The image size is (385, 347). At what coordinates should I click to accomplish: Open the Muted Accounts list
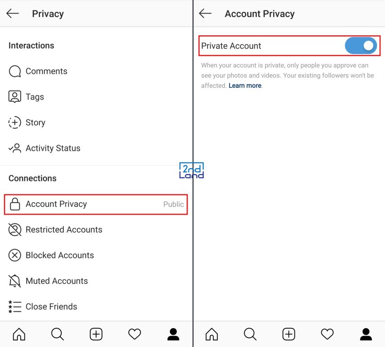click(x=96, y=281)
